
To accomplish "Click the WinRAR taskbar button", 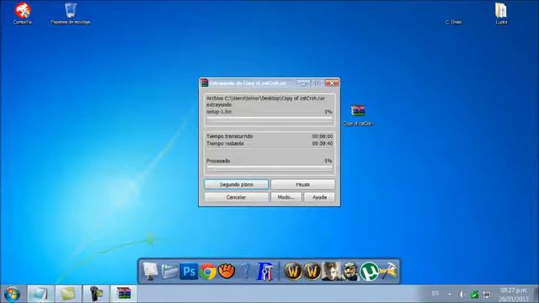I will point(124,294).
